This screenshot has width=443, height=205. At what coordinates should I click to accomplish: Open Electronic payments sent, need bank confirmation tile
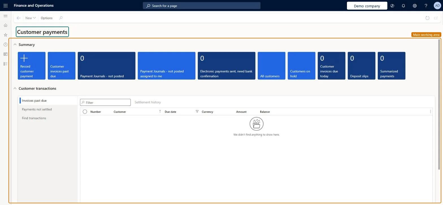click(227, 66)
